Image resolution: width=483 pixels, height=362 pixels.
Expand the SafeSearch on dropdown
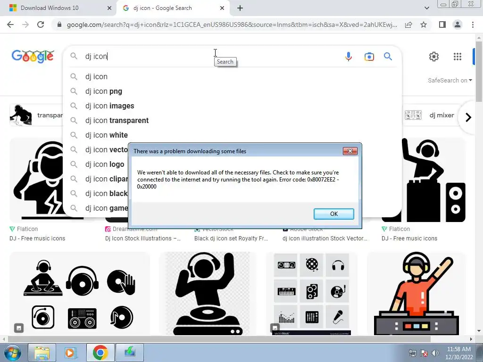tap(450, 80)
